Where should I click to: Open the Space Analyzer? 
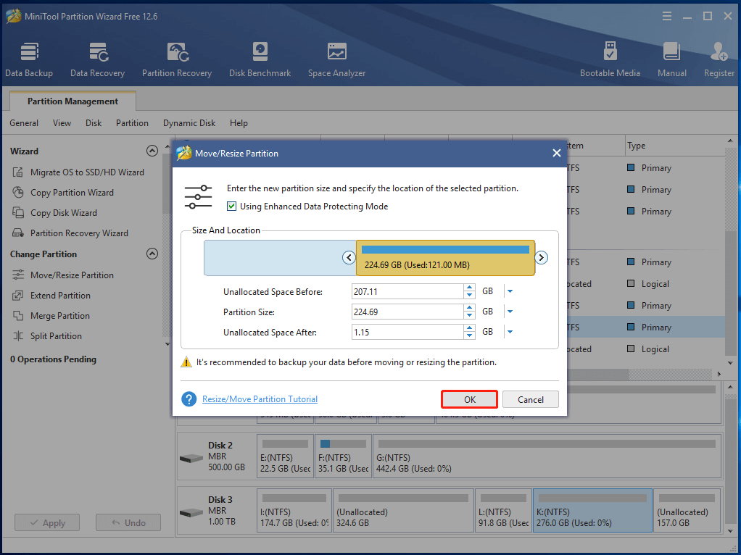click(x=336, y=59)
